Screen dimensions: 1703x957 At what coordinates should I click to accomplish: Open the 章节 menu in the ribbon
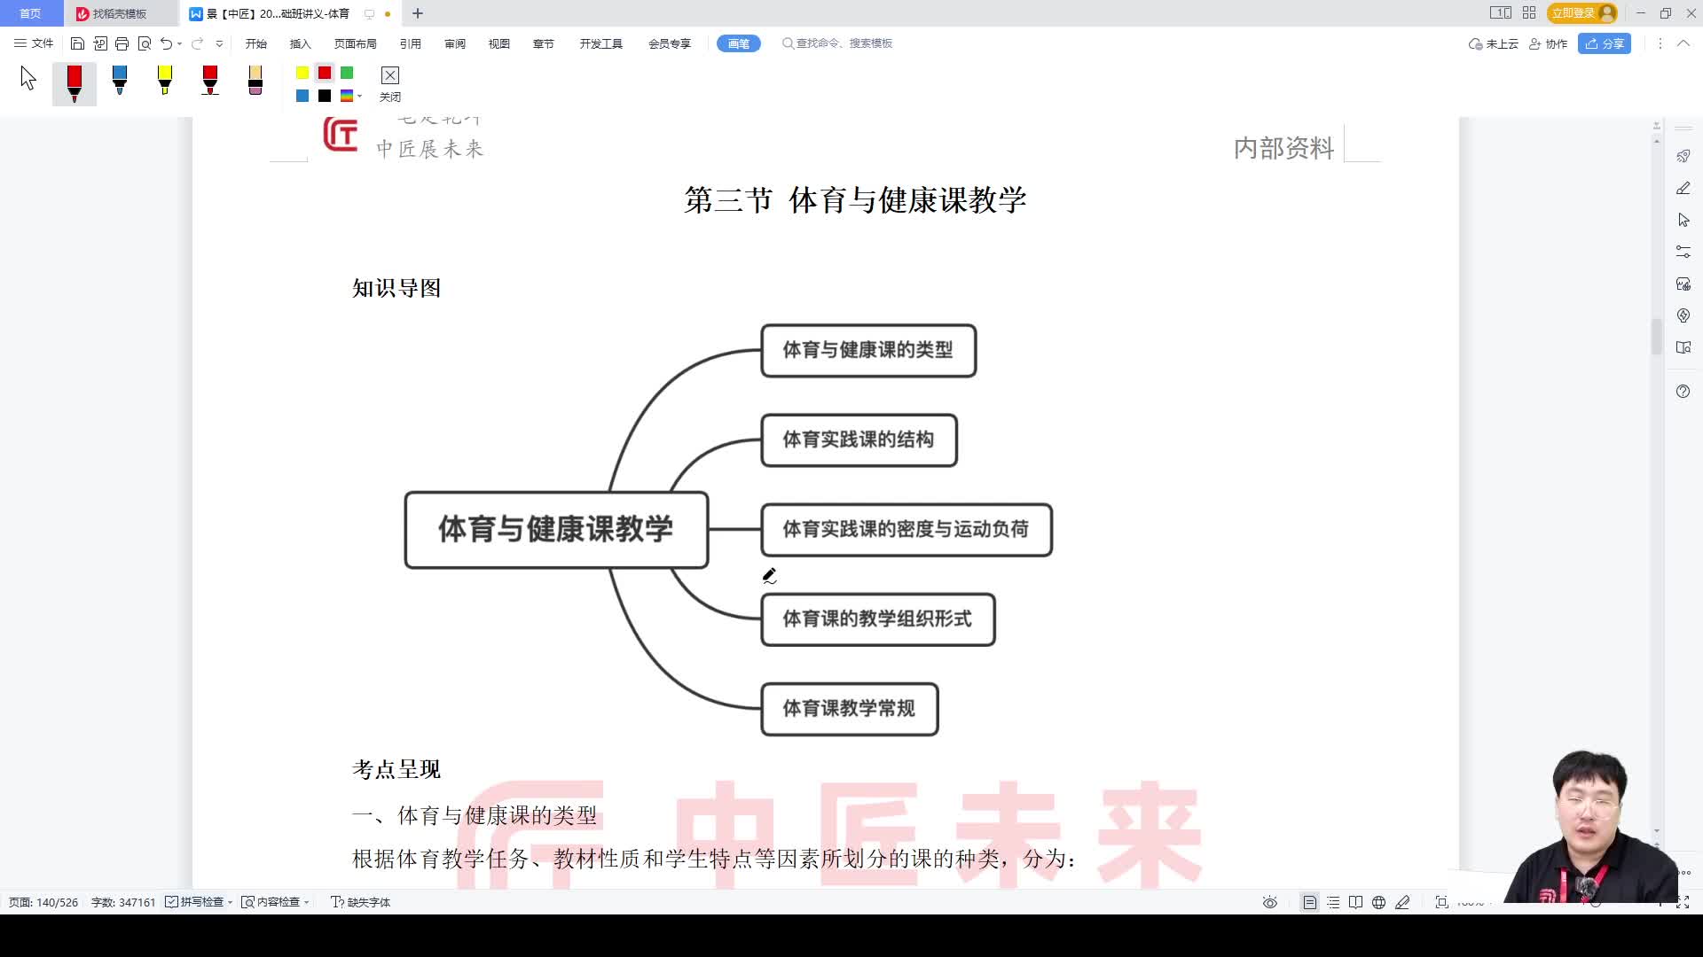pyautogui.click(x=543, y=43)
